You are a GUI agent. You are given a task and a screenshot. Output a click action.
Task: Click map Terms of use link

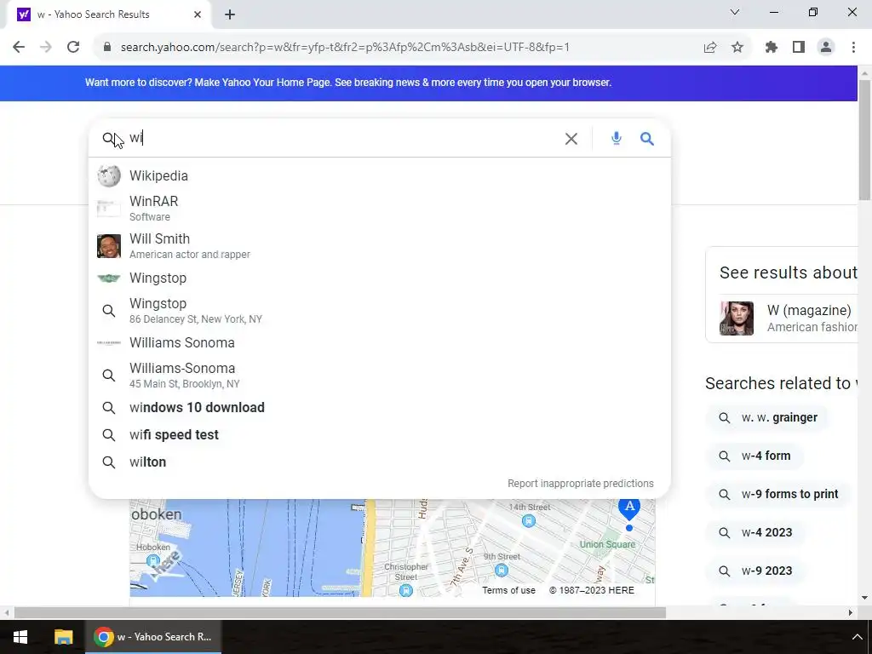pos(509,591)
